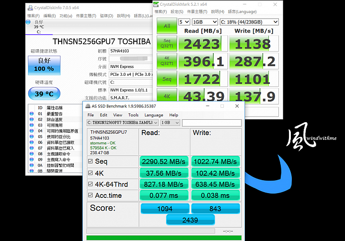Image resolution: width=345 pixels, height=241 pixels.
Task: Click the 良好 100 % health status button
Action: click(44, 65)
